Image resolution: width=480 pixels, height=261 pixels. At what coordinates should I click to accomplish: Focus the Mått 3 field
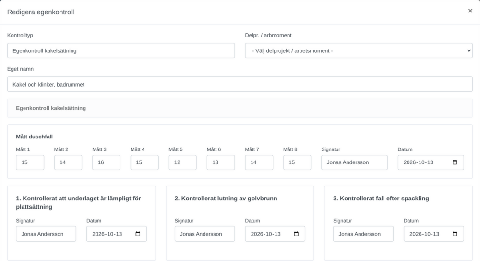pos(106,162)
